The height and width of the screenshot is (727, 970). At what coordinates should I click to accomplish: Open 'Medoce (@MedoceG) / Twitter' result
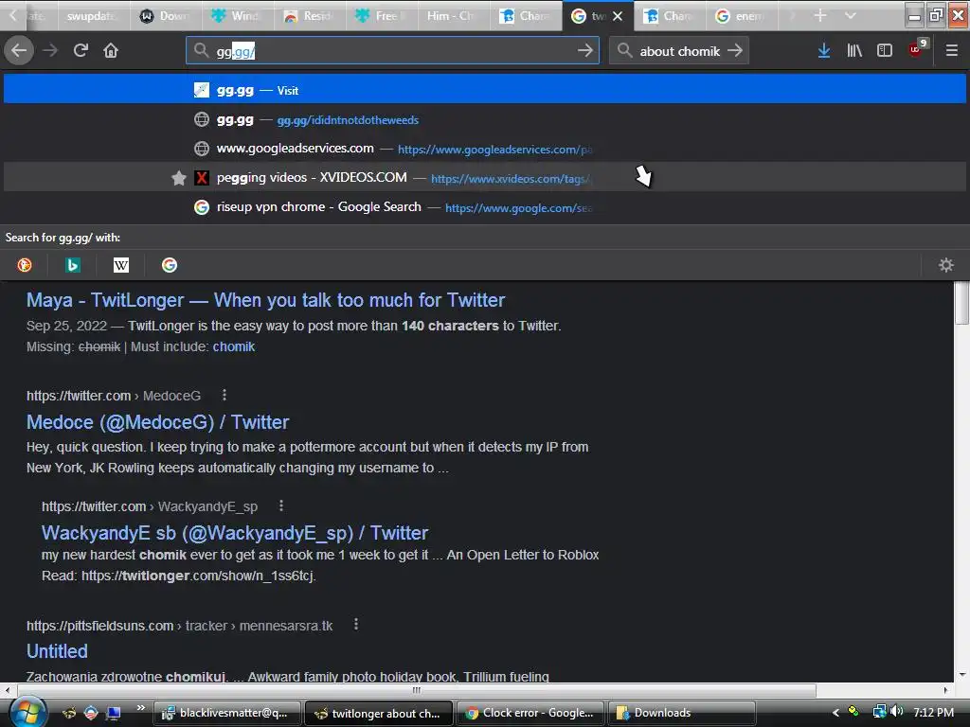tap(157, 422)
